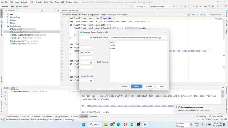Click the Open (Ctrl+Alt+Shift+S) link
The image size is (228, 128).
196,15
